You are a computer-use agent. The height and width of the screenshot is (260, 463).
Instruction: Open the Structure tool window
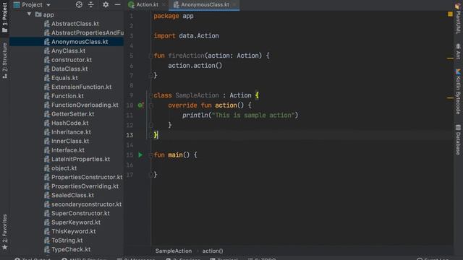coord(4,61)
